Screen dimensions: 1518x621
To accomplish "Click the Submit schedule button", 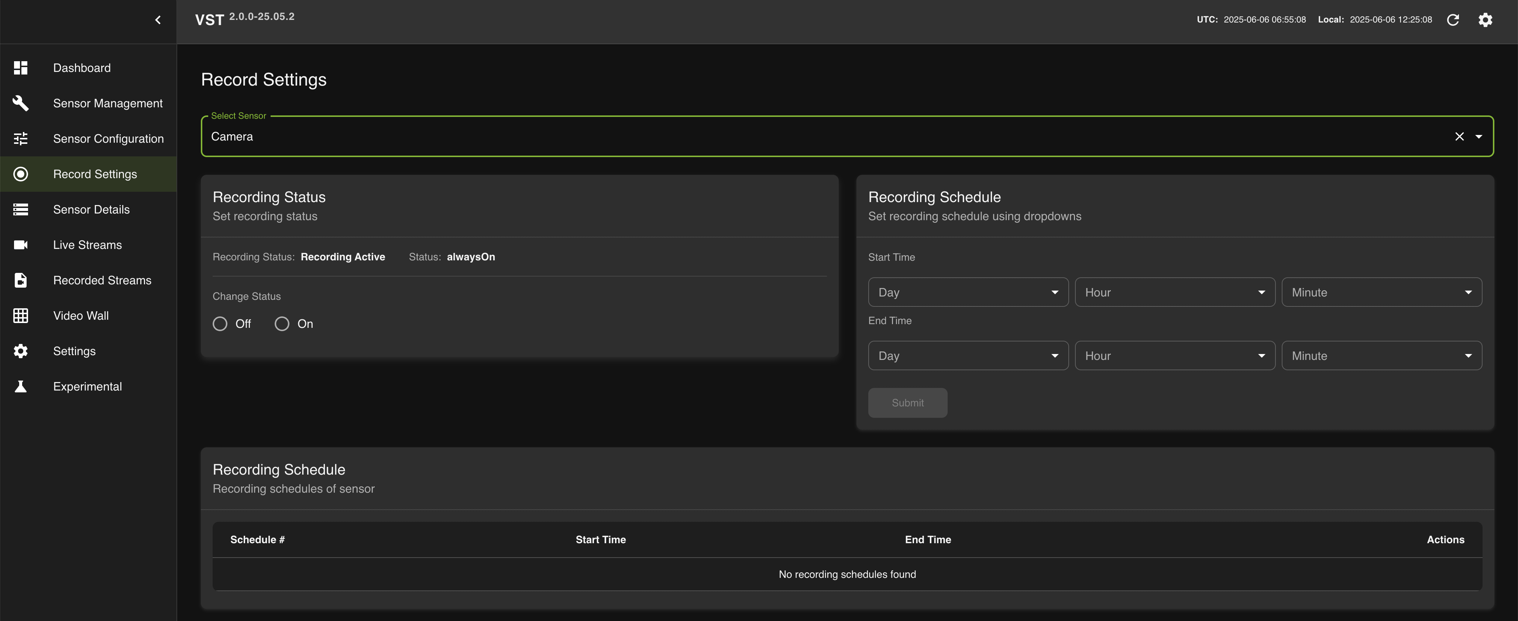I will pos(907,403).
